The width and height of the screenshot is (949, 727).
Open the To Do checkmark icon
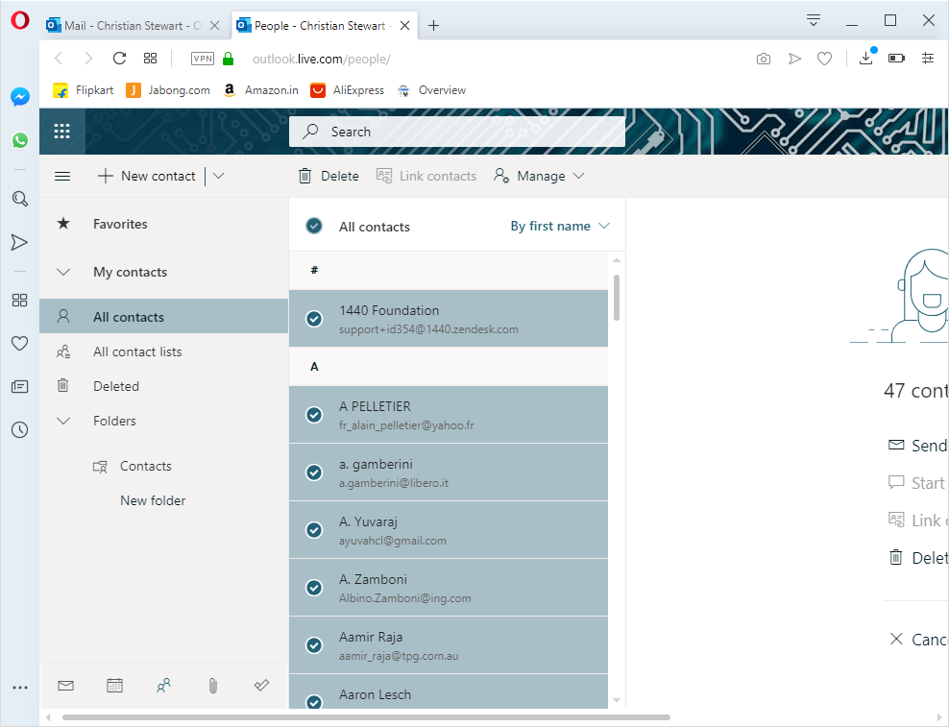tap(261, 686)
